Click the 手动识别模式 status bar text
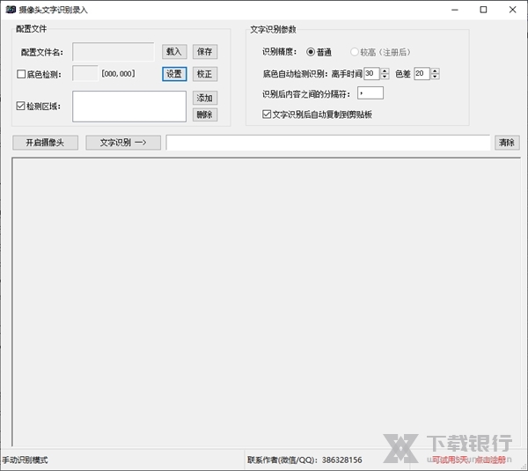 click(25, 460)
